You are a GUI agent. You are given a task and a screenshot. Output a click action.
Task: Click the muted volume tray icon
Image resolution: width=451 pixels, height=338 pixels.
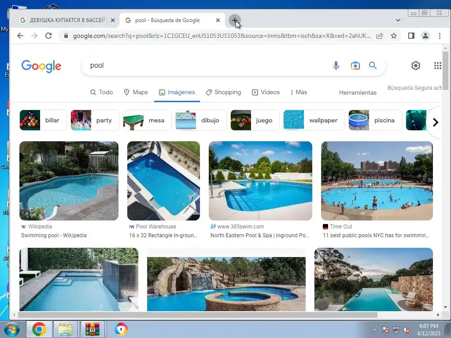point(407,330)
